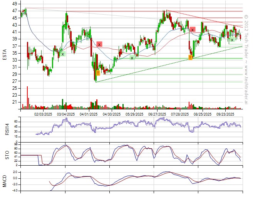Image resolution: width=253 pixels, height=198 pixels.
Task: Click the 02/03/2025 date label
Action: tap(43, 114)
